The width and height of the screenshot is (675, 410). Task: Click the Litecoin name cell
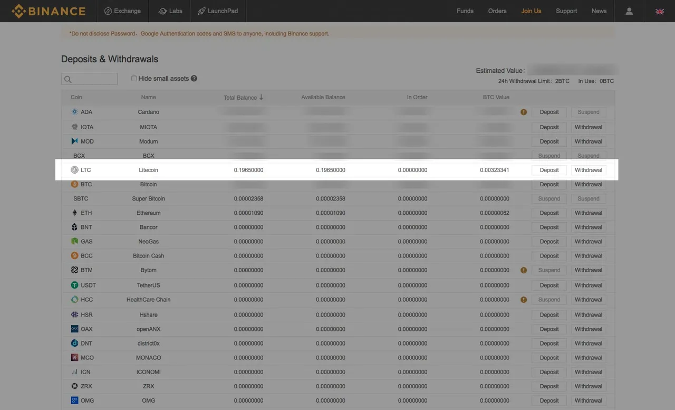tap(149, 170)
